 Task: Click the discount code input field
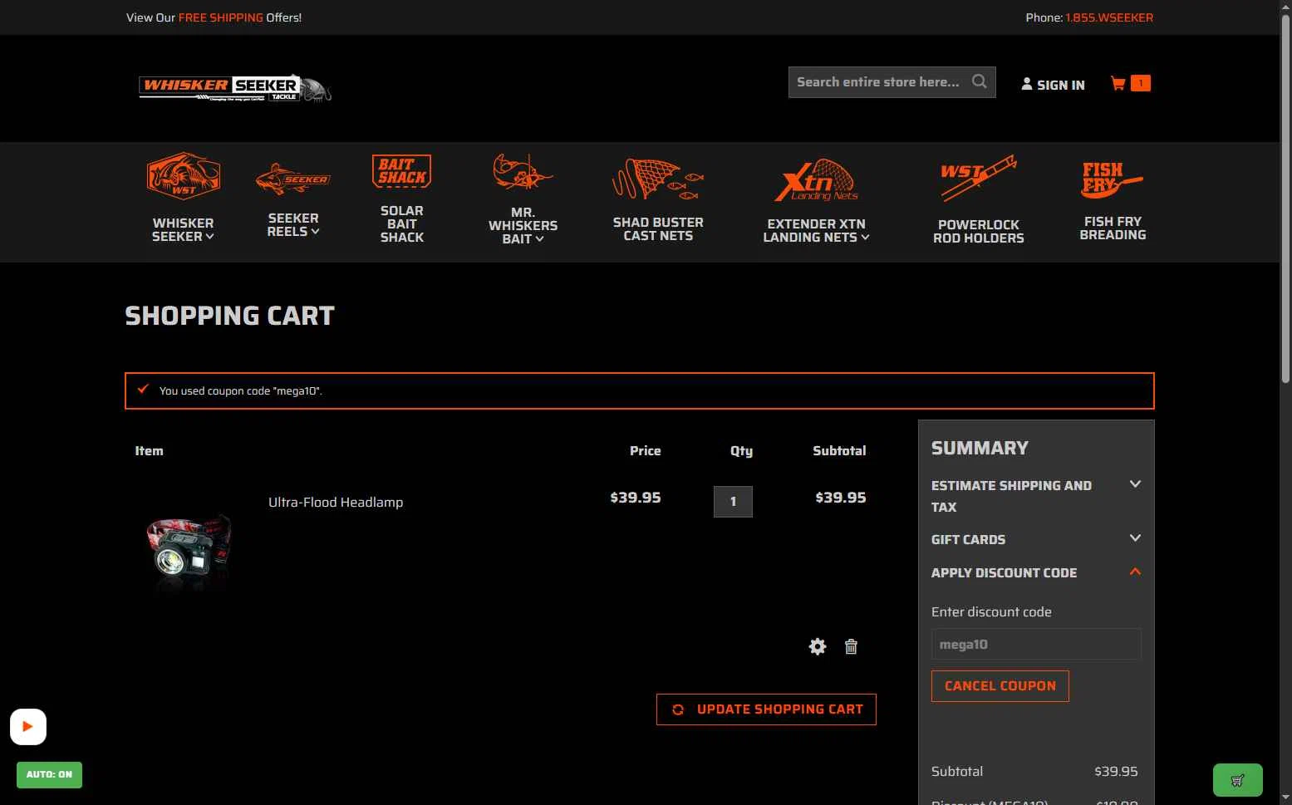pos(1036,644)
